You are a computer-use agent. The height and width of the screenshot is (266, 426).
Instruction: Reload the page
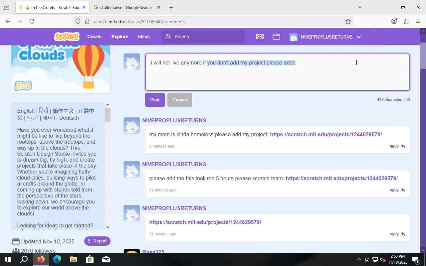pos(32,21)
